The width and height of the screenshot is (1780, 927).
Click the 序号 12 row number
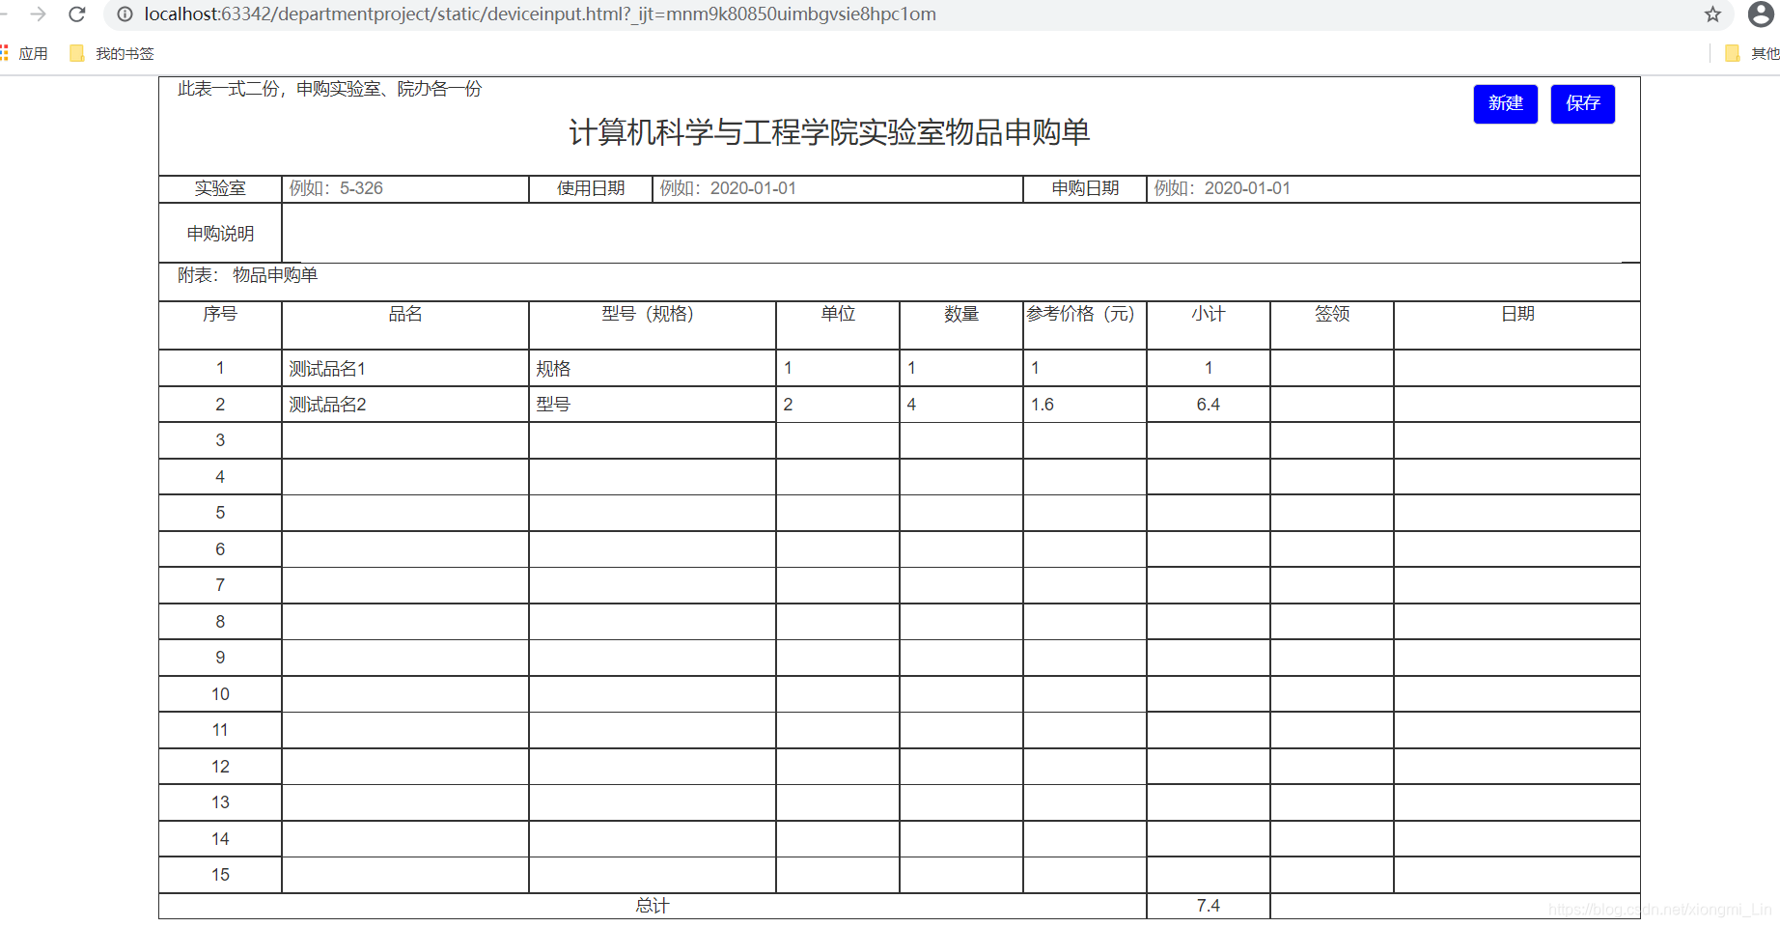(x=220, y=767)
